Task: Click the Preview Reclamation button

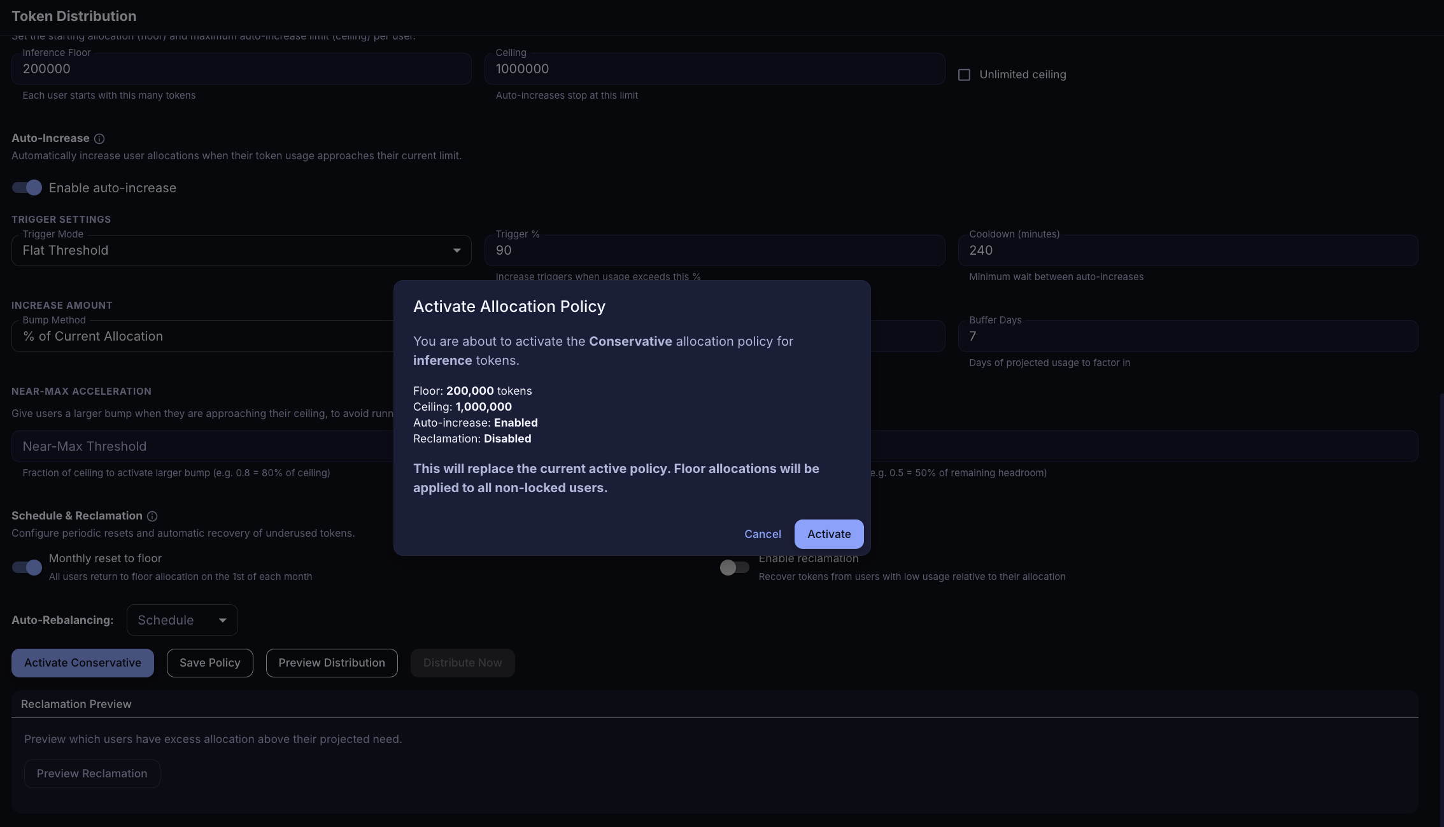Action: coord(92,774)
